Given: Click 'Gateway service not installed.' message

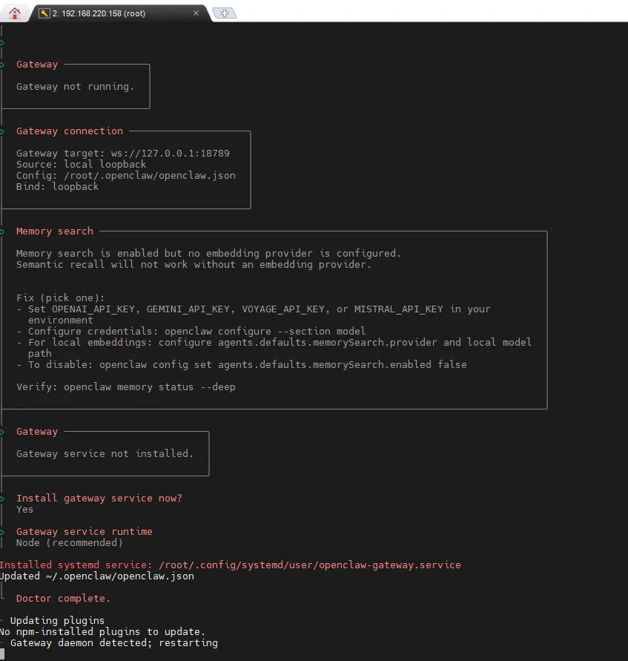Looking at the screenshot, I should tap(105, 453).
